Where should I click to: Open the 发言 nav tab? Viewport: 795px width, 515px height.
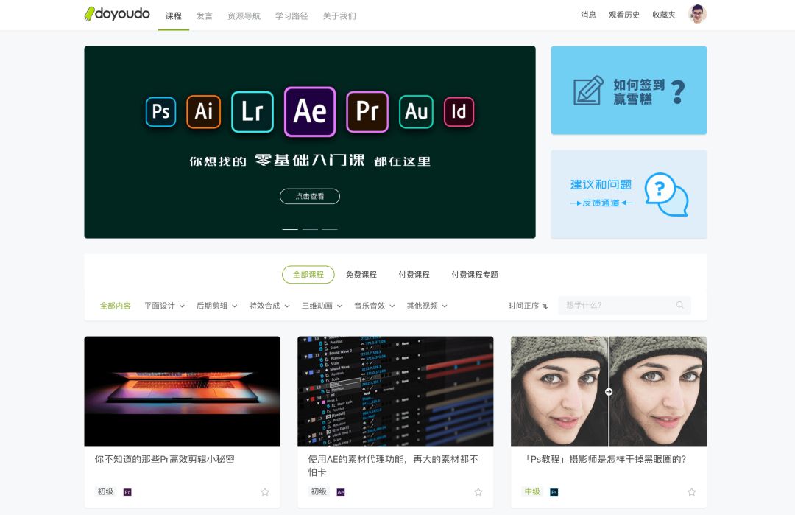coord(205,15)
